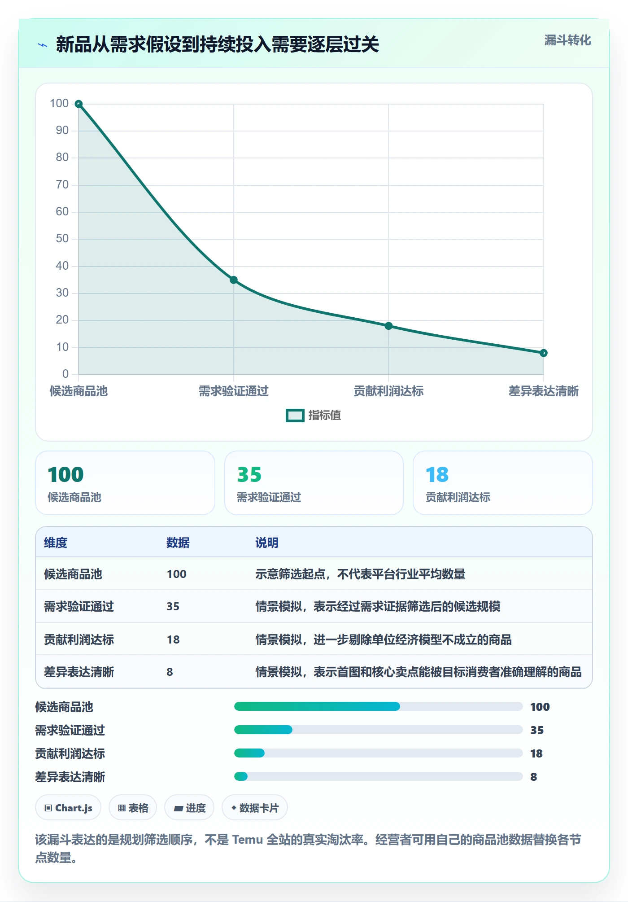Select the 需求验证通过 table row name
Image resolution: width=628 pixels, height=902 pixels.
click(79, 607)
